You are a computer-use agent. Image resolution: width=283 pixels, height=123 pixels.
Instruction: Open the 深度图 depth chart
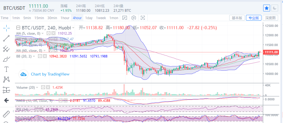pos(270,18)
